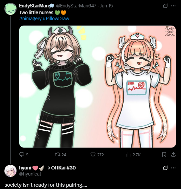The height and width of the screenshot is (189, 181).
Task: Click the Grok icon on hyuni's reply
Action: pyautogui.click(x=165, y=168)
